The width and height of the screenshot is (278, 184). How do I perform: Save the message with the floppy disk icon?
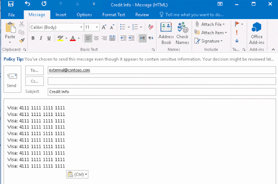[10, 4]
